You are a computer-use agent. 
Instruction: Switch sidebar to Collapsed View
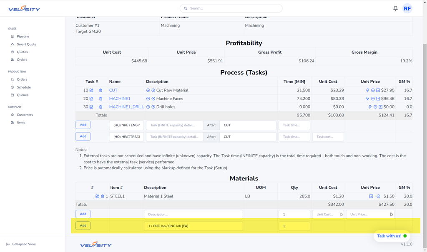(x=24, y=244)
